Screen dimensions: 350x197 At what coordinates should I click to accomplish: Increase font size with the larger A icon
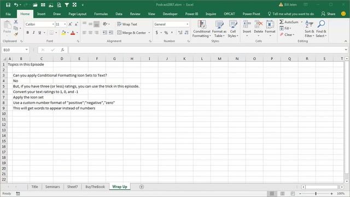(x=71, y=24)
